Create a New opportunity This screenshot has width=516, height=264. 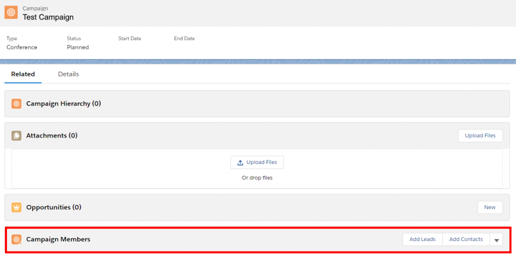point(489,207)
